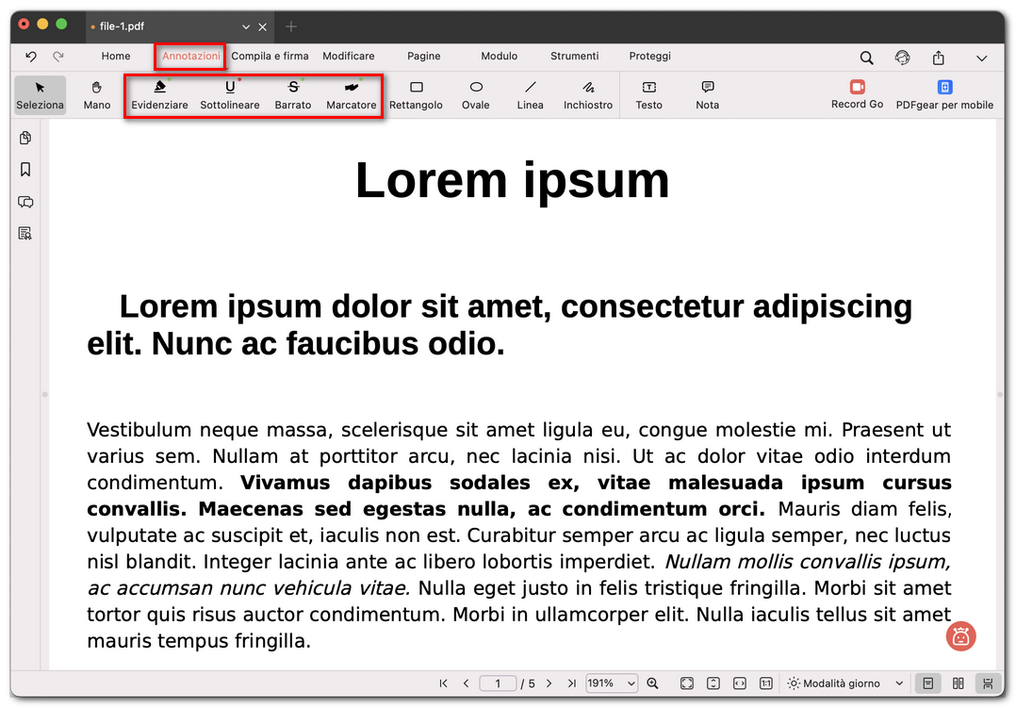
Task: Open the support headset icon
Action: point(902,58)
